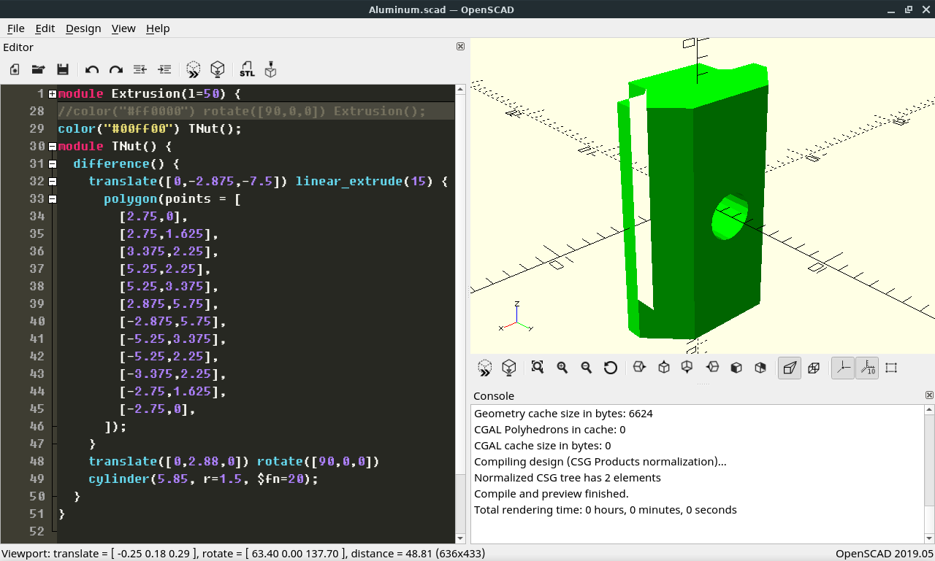The width and height of the screenshot is (935, 561).
Task: Send the design to the 3D printer
Action: point(271,69)
